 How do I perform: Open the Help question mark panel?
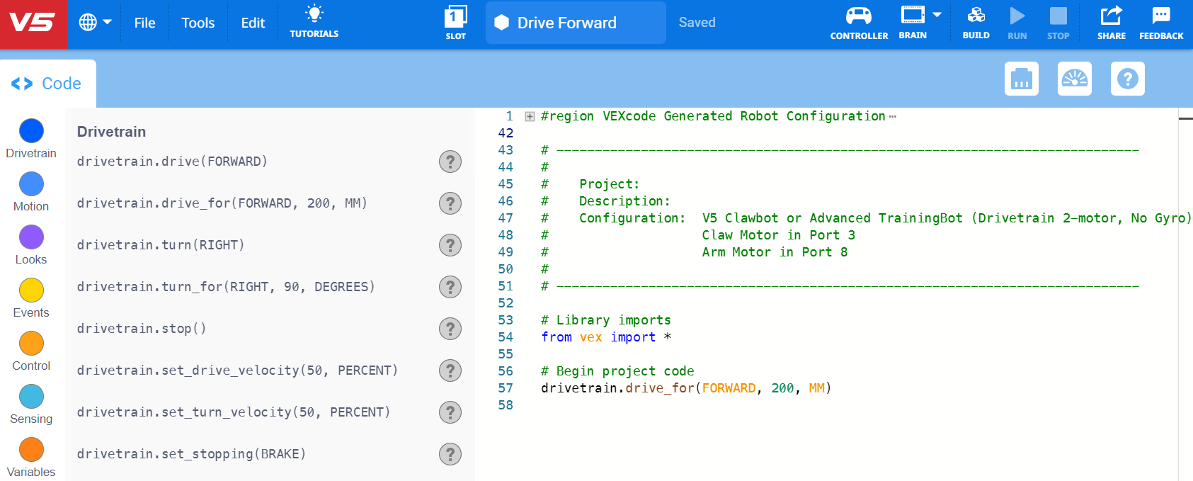pyautogui.click(x=1127, y=79)
